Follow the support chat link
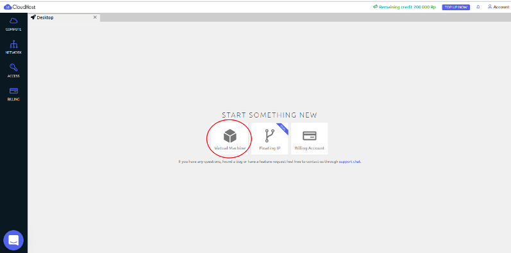 (349, 162)
